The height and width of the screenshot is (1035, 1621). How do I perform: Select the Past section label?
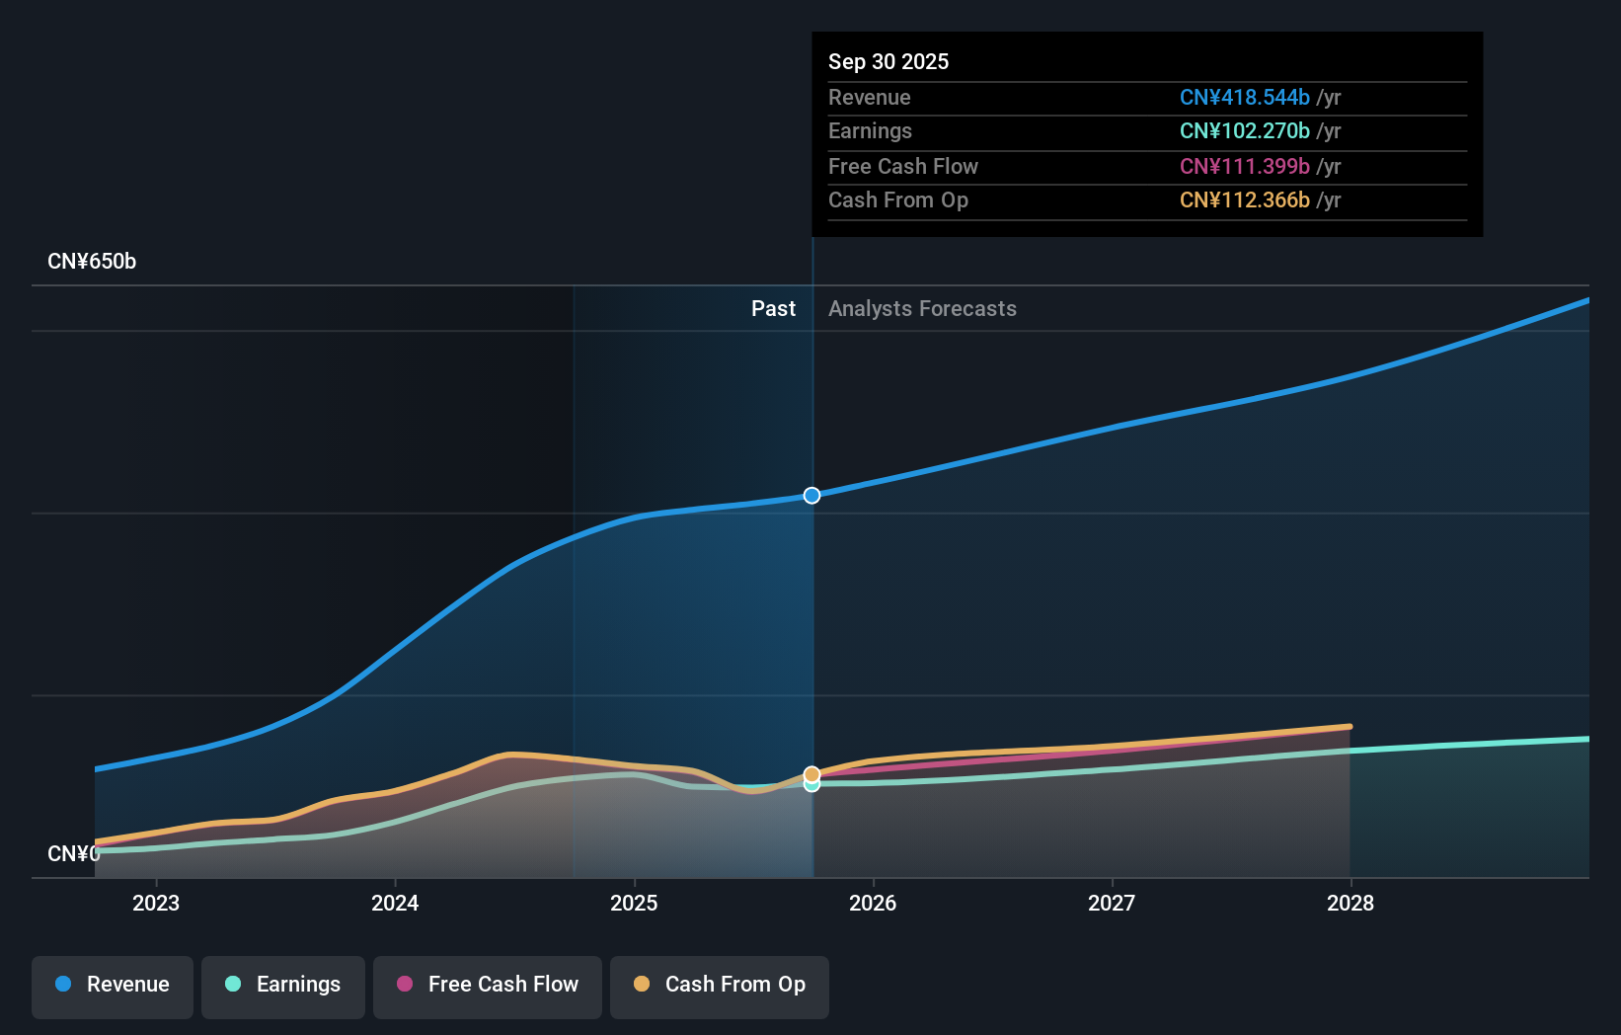pyautogui.click(x=773, y=309)
